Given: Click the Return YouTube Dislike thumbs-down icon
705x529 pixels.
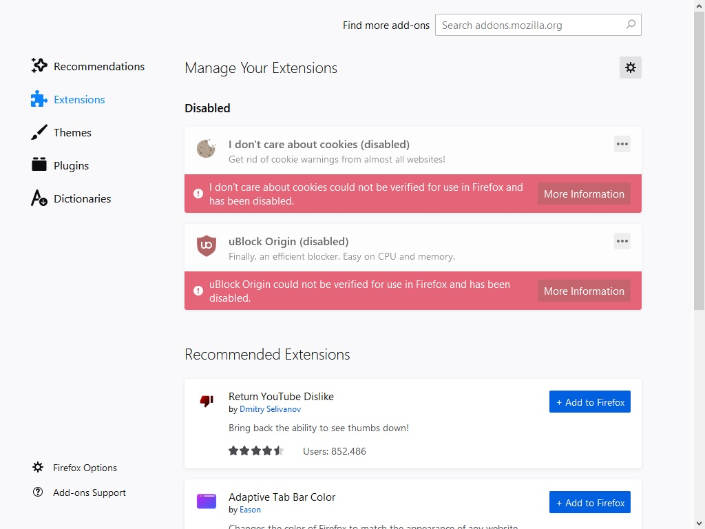Looking at the screenshot, I should pyautogui.click(x=207, y=400).
